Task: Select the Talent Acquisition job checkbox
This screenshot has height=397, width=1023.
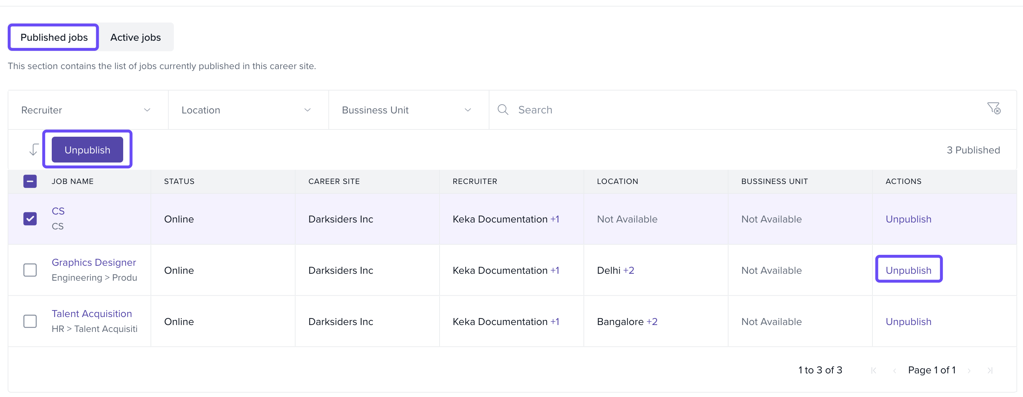Action: point(30,321)
